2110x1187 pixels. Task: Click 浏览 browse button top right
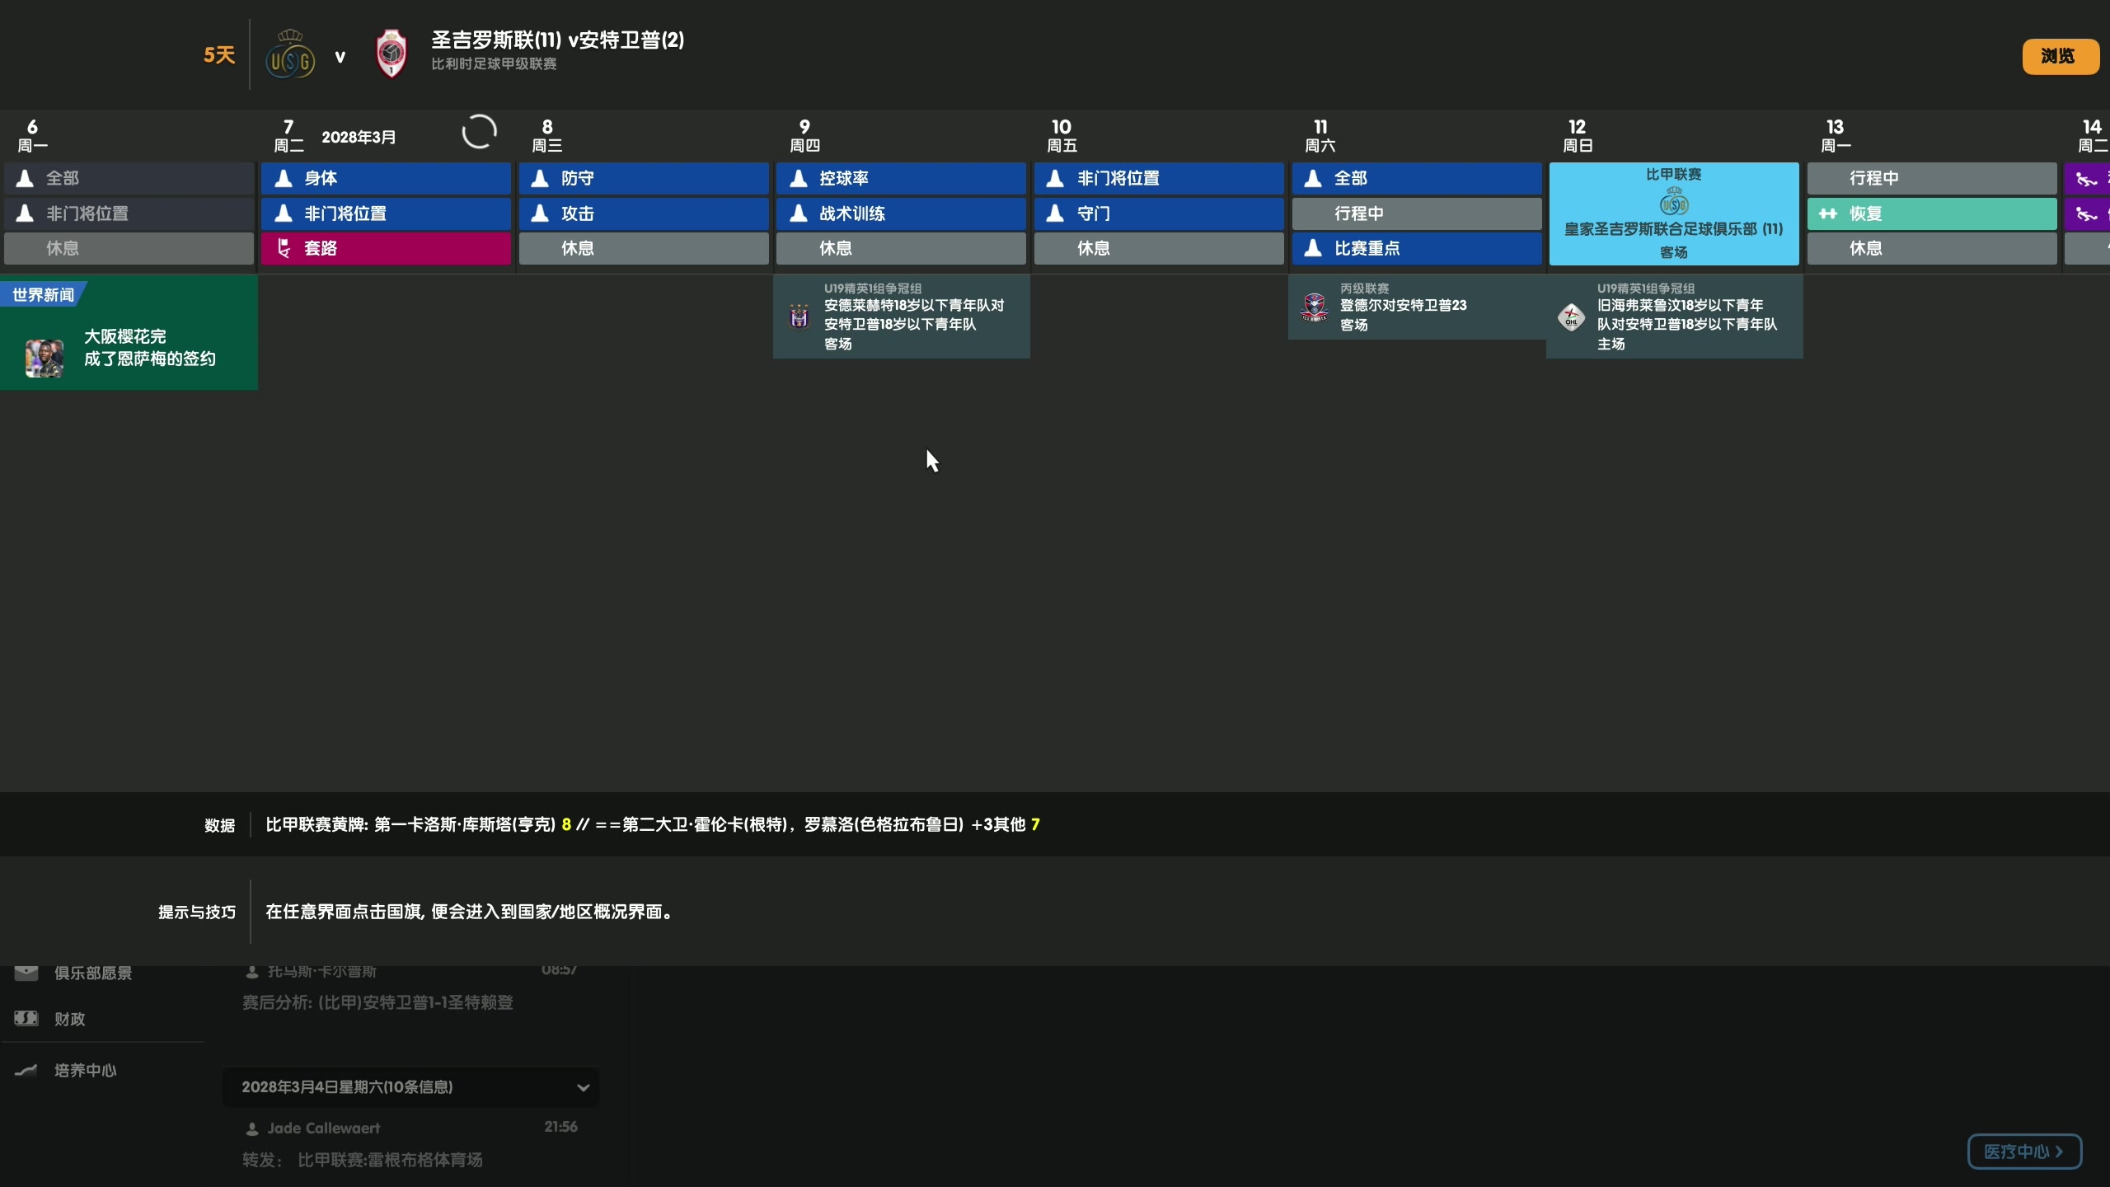(2056, 55)
